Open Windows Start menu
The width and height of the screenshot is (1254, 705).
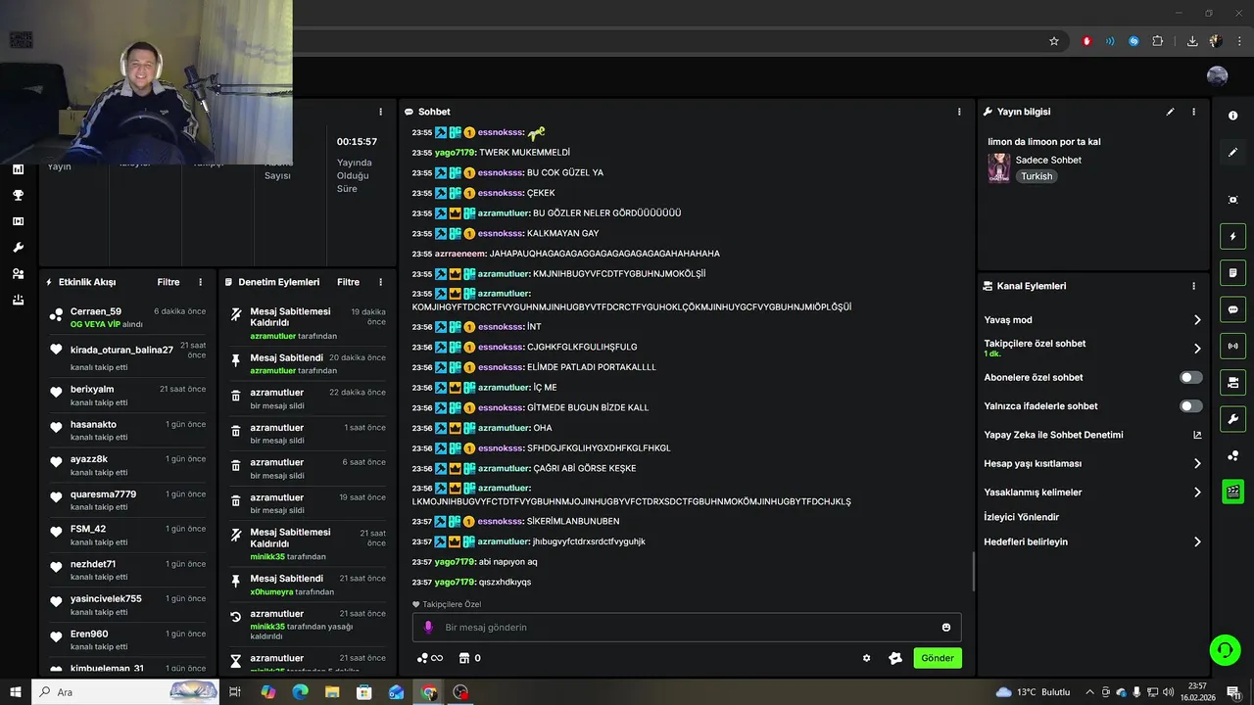click(x=16, y=692)
